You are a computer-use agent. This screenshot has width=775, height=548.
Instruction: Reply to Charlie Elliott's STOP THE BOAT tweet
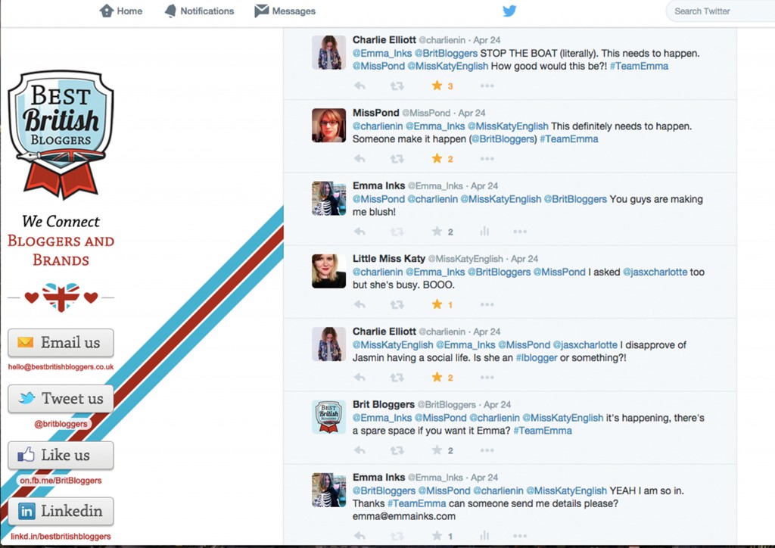(x=359, y=86)
